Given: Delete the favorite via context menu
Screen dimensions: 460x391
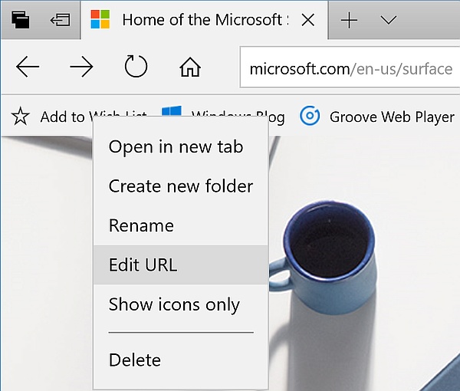Looking at the screenshot, I should pos(134,360).
